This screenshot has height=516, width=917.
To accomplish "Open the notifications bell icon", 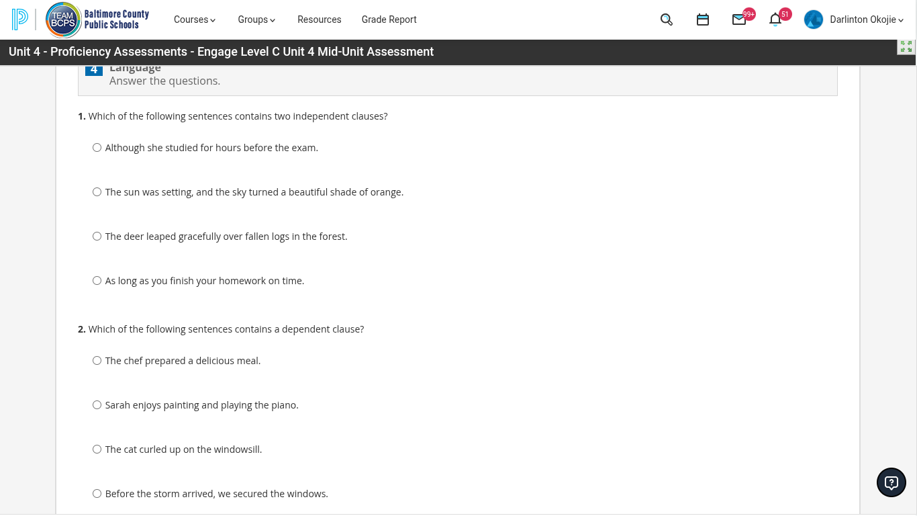I will point(775,19).
